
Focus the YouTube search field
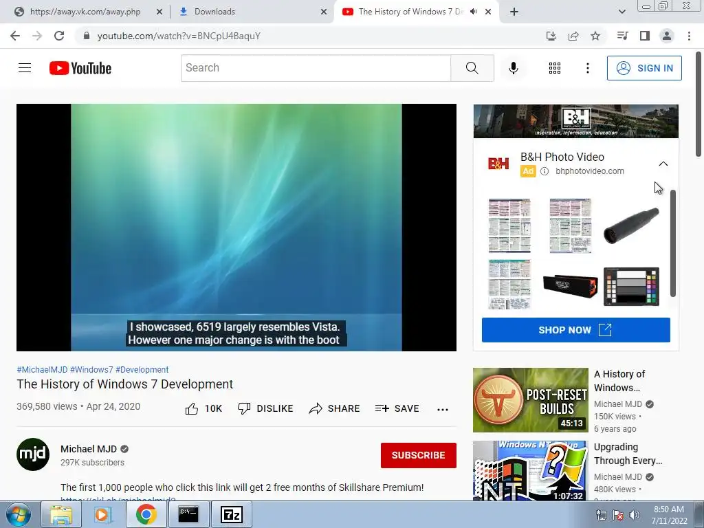click(x=316, y=68)
